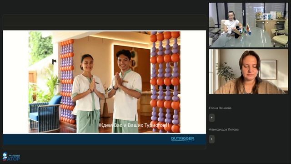Select participant name Александра Легова
Image resolution: width=291 pixels, height=164 pixels.
pos(224,129)
